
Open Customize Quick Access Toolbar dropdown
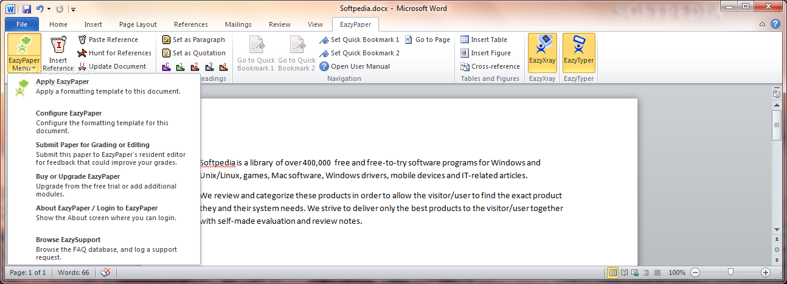point(73,9)
